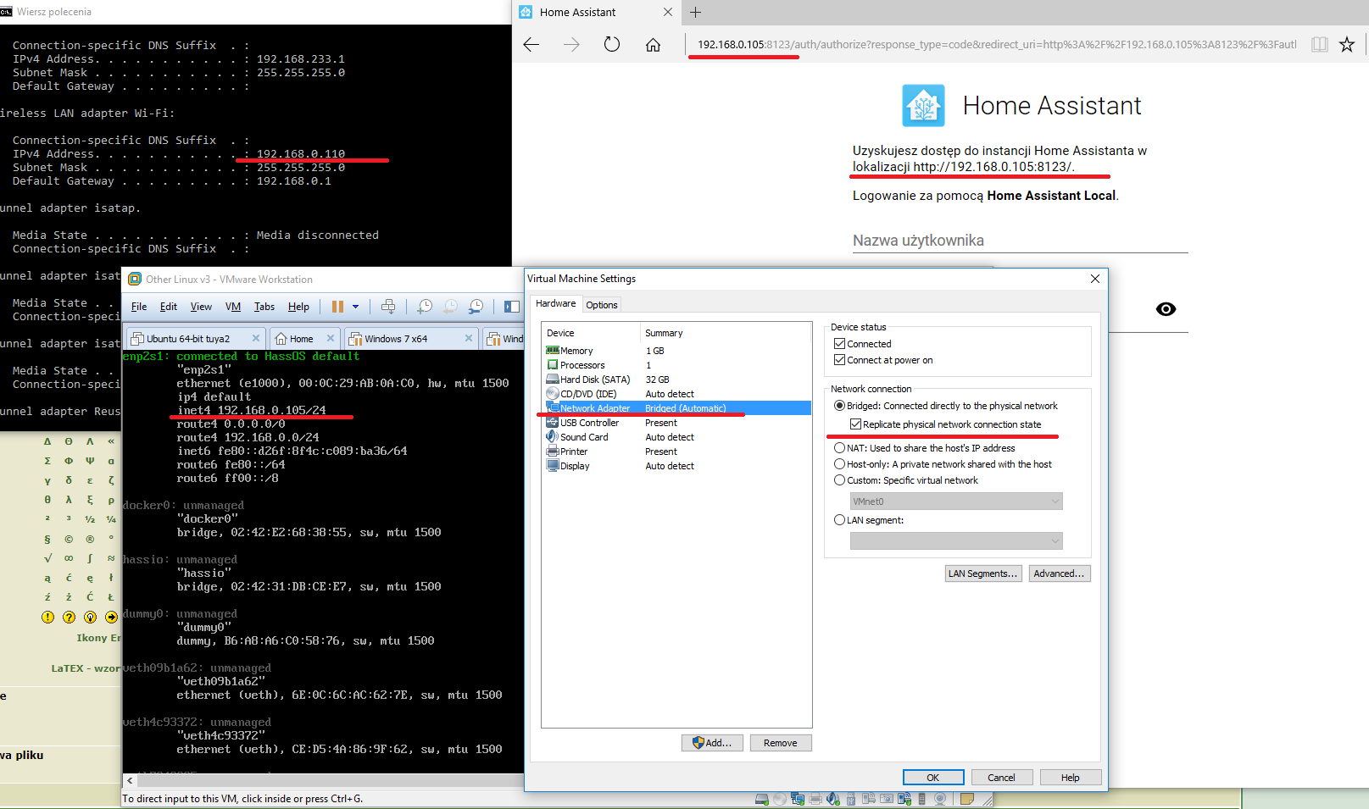Toggle the VMware library sidebar icon
This screenshot has width=1369, height=809.
click(511, 307)
